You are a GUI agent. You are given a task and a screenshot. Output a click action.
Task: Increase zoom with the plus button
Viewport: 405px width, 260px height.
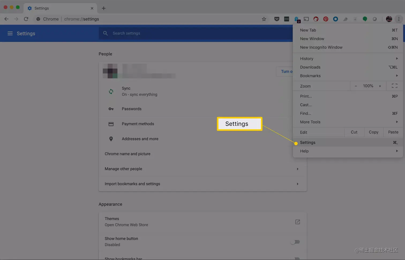point(380,86)
